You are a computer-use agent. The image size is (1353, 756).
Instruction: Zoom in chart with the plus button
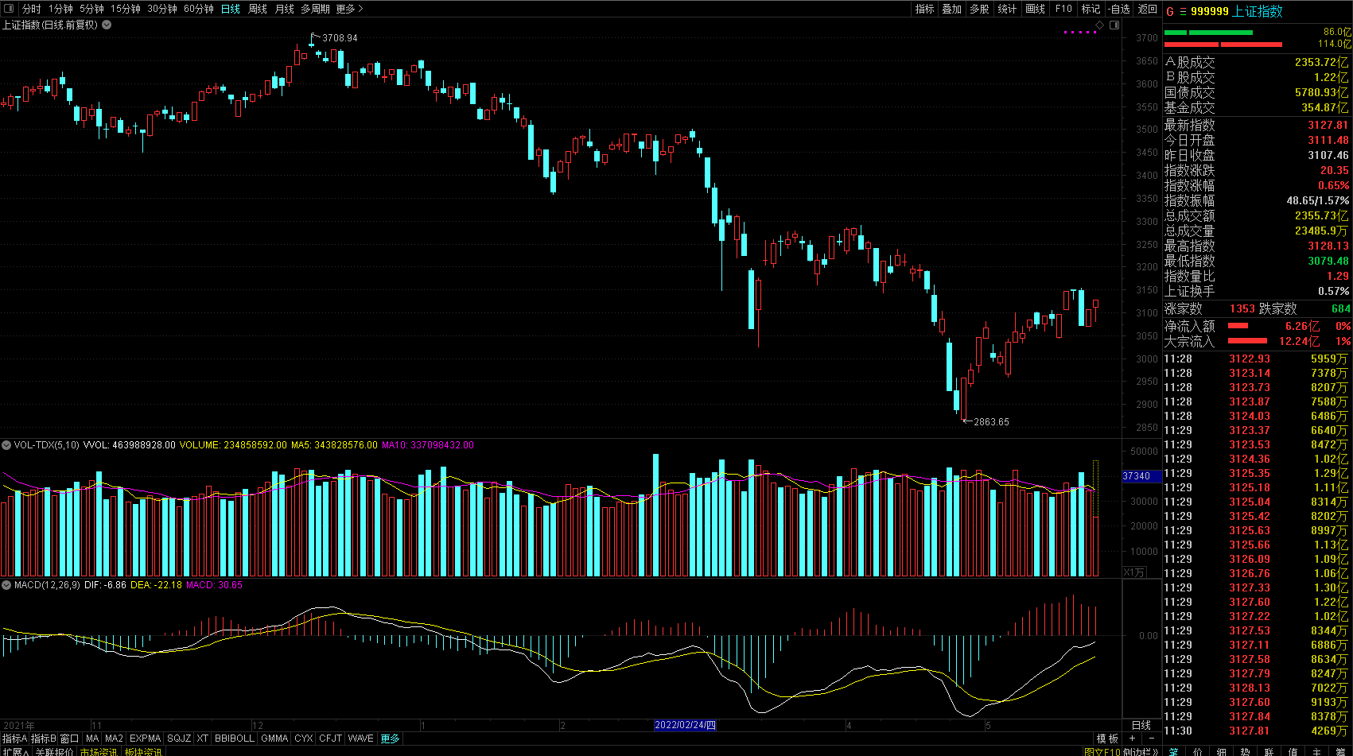click(x=1132, y=739)
